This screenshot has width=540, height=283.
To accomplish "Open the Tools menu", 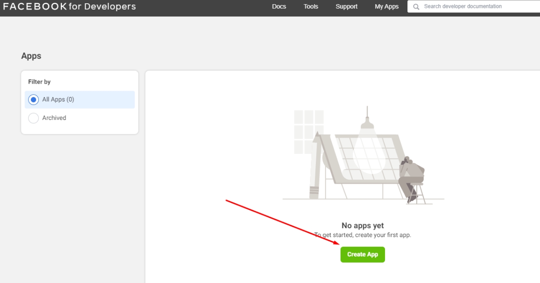I will click(311, 7).
